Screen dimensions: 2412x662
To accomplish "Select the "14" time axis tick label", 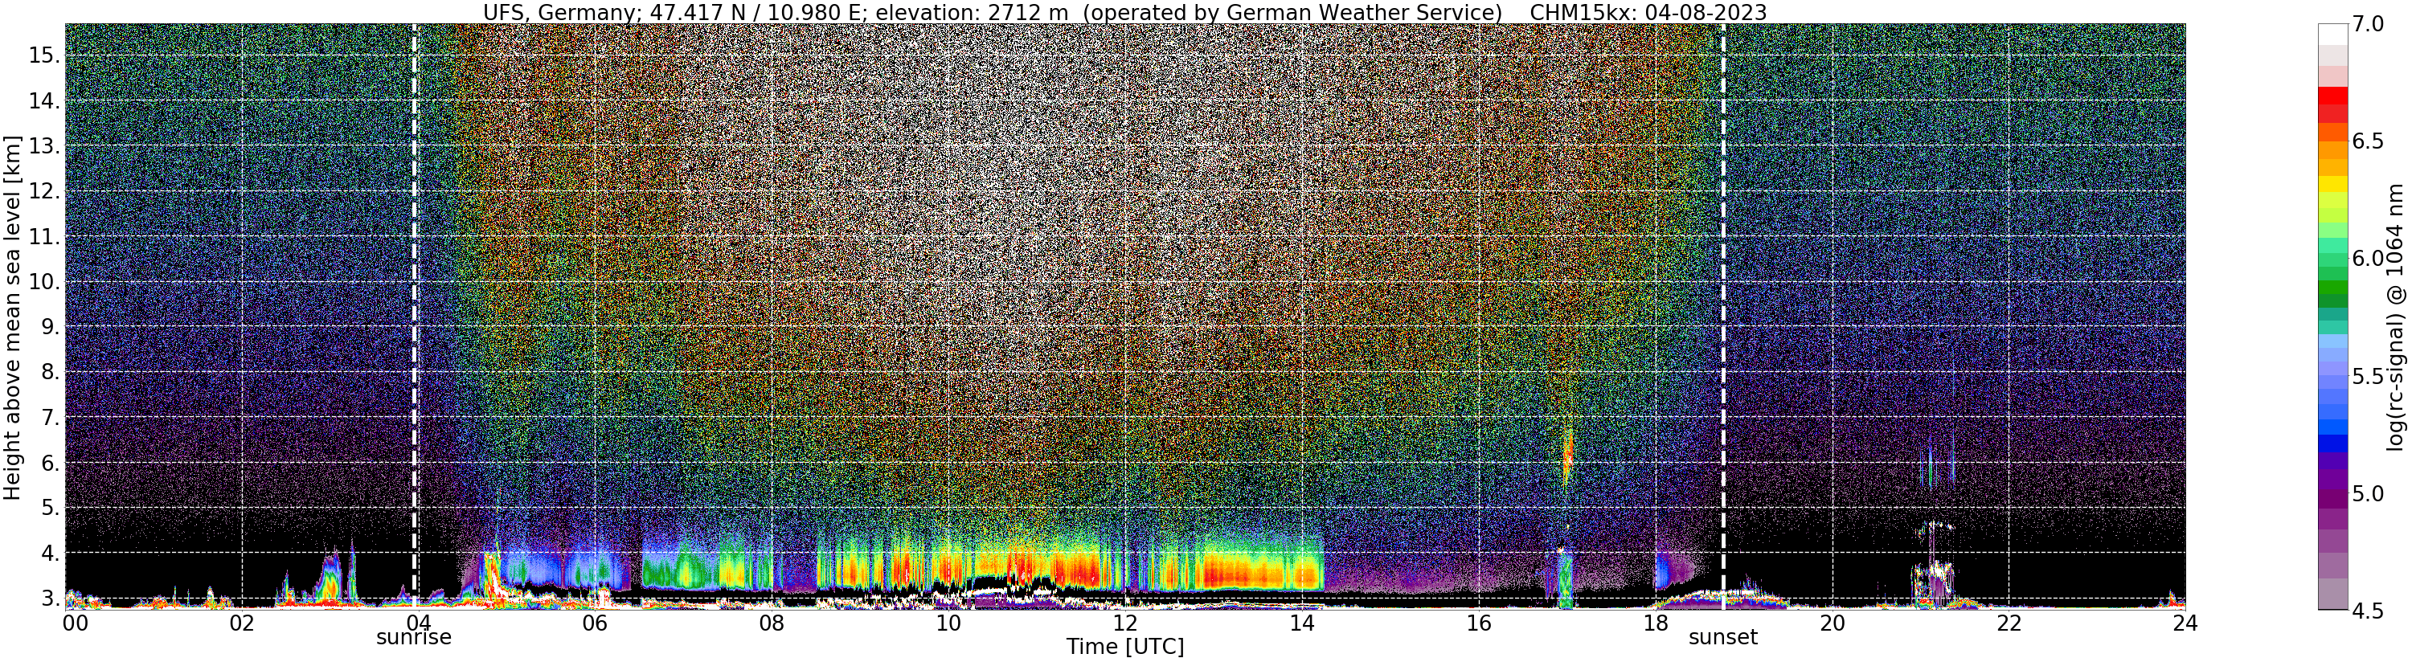I will pos(1301,623).
